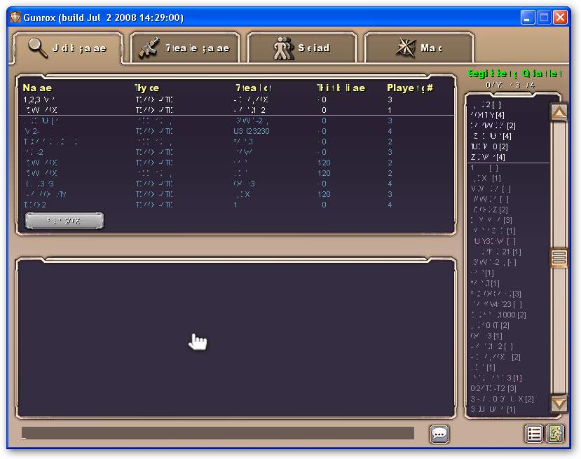Screen dimensions: 581x459
Task: Click the speech bubble chat icon
Action: click(x=439, y=434)
